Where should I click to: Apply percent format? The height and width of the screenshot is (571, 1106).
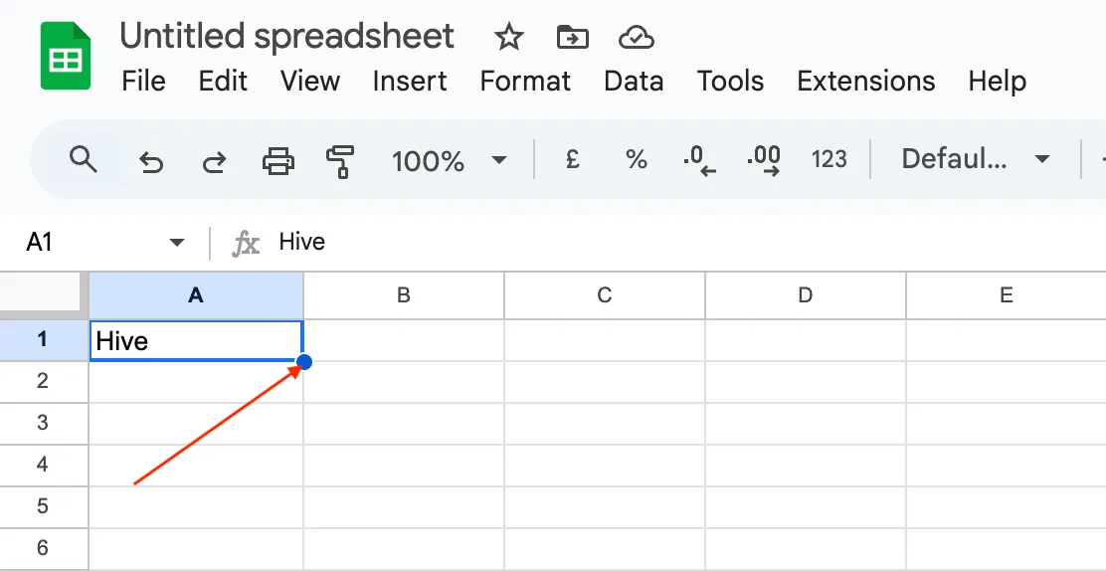click(x=637, y=159)
